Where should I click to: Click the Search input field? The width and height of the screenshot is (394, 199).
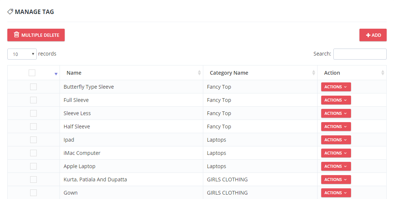(x=360, y=54)
